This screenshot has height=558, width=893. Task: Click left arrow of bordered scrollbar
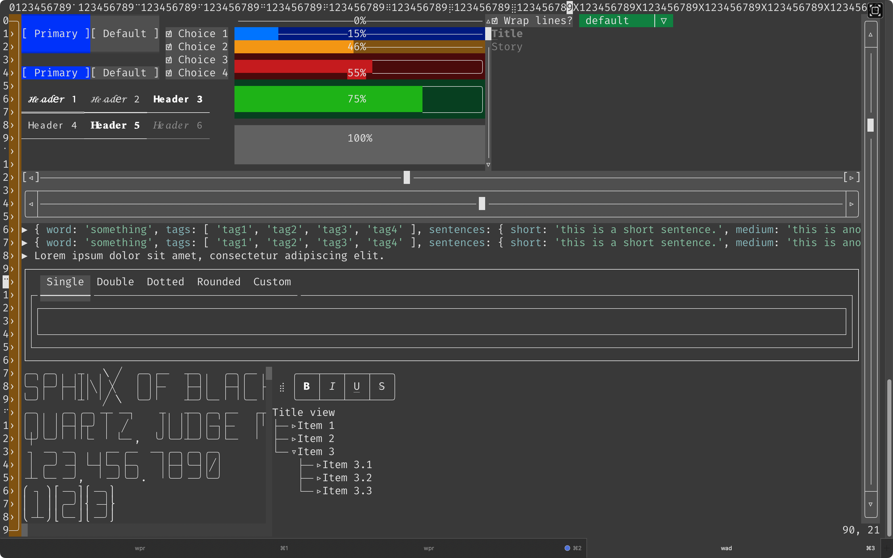31,204
